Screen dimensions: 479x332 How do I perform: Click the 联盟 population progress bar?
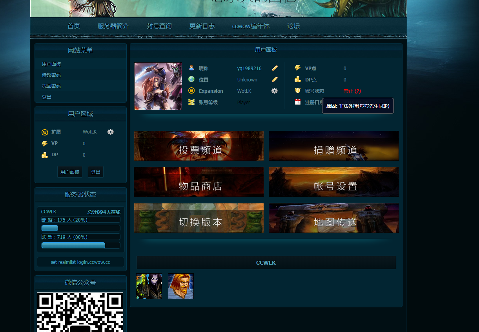[x=80, y=245]
